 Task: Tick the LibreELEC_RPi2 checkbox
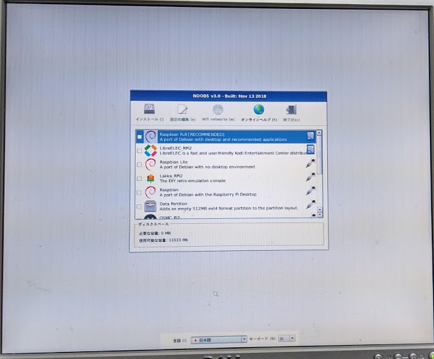coord(139,150)
